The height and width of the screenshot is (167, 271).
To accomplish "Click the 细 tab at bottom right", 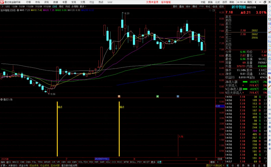I will [238, 165].
